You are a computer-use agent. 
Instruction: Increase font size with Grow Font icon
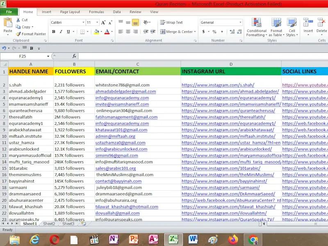pyautogui.click(x=103, y=23)
